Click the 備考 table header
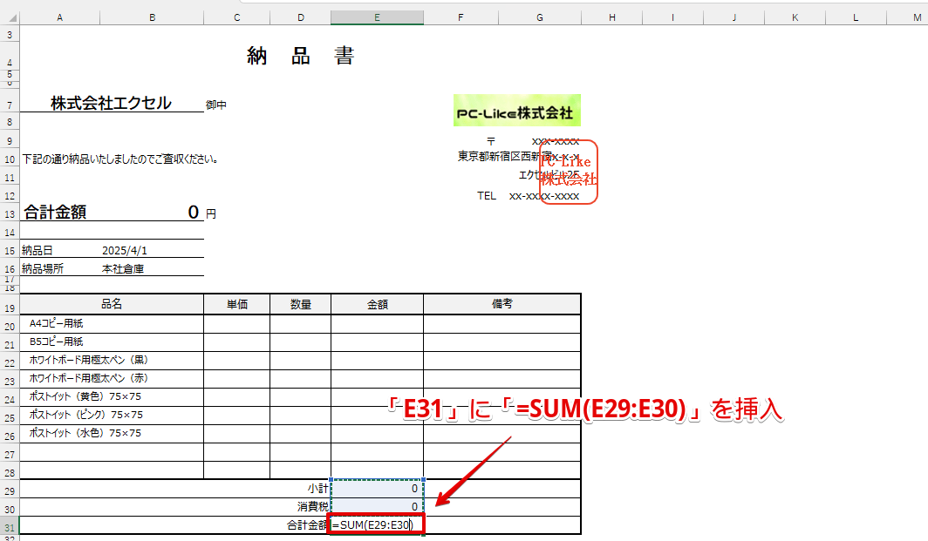Viewport: 928px width, 541px height. (502, 304)
